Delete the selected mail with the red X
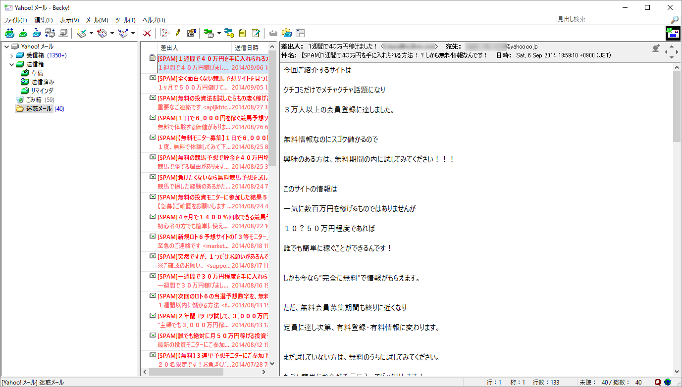Viewport: 682px width, 387px height. pos(147,33)
